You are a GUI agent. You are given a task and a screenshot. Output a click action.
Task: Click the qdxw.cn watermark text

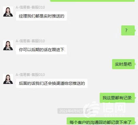114,115
